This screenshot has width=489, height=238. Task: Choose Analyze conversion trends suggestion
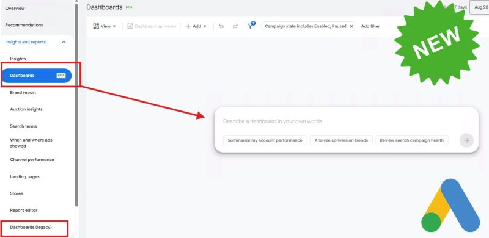(x=341, y=140)
